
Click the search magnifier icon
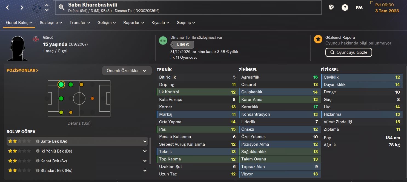pyautogui.click(x=62, y=7)
